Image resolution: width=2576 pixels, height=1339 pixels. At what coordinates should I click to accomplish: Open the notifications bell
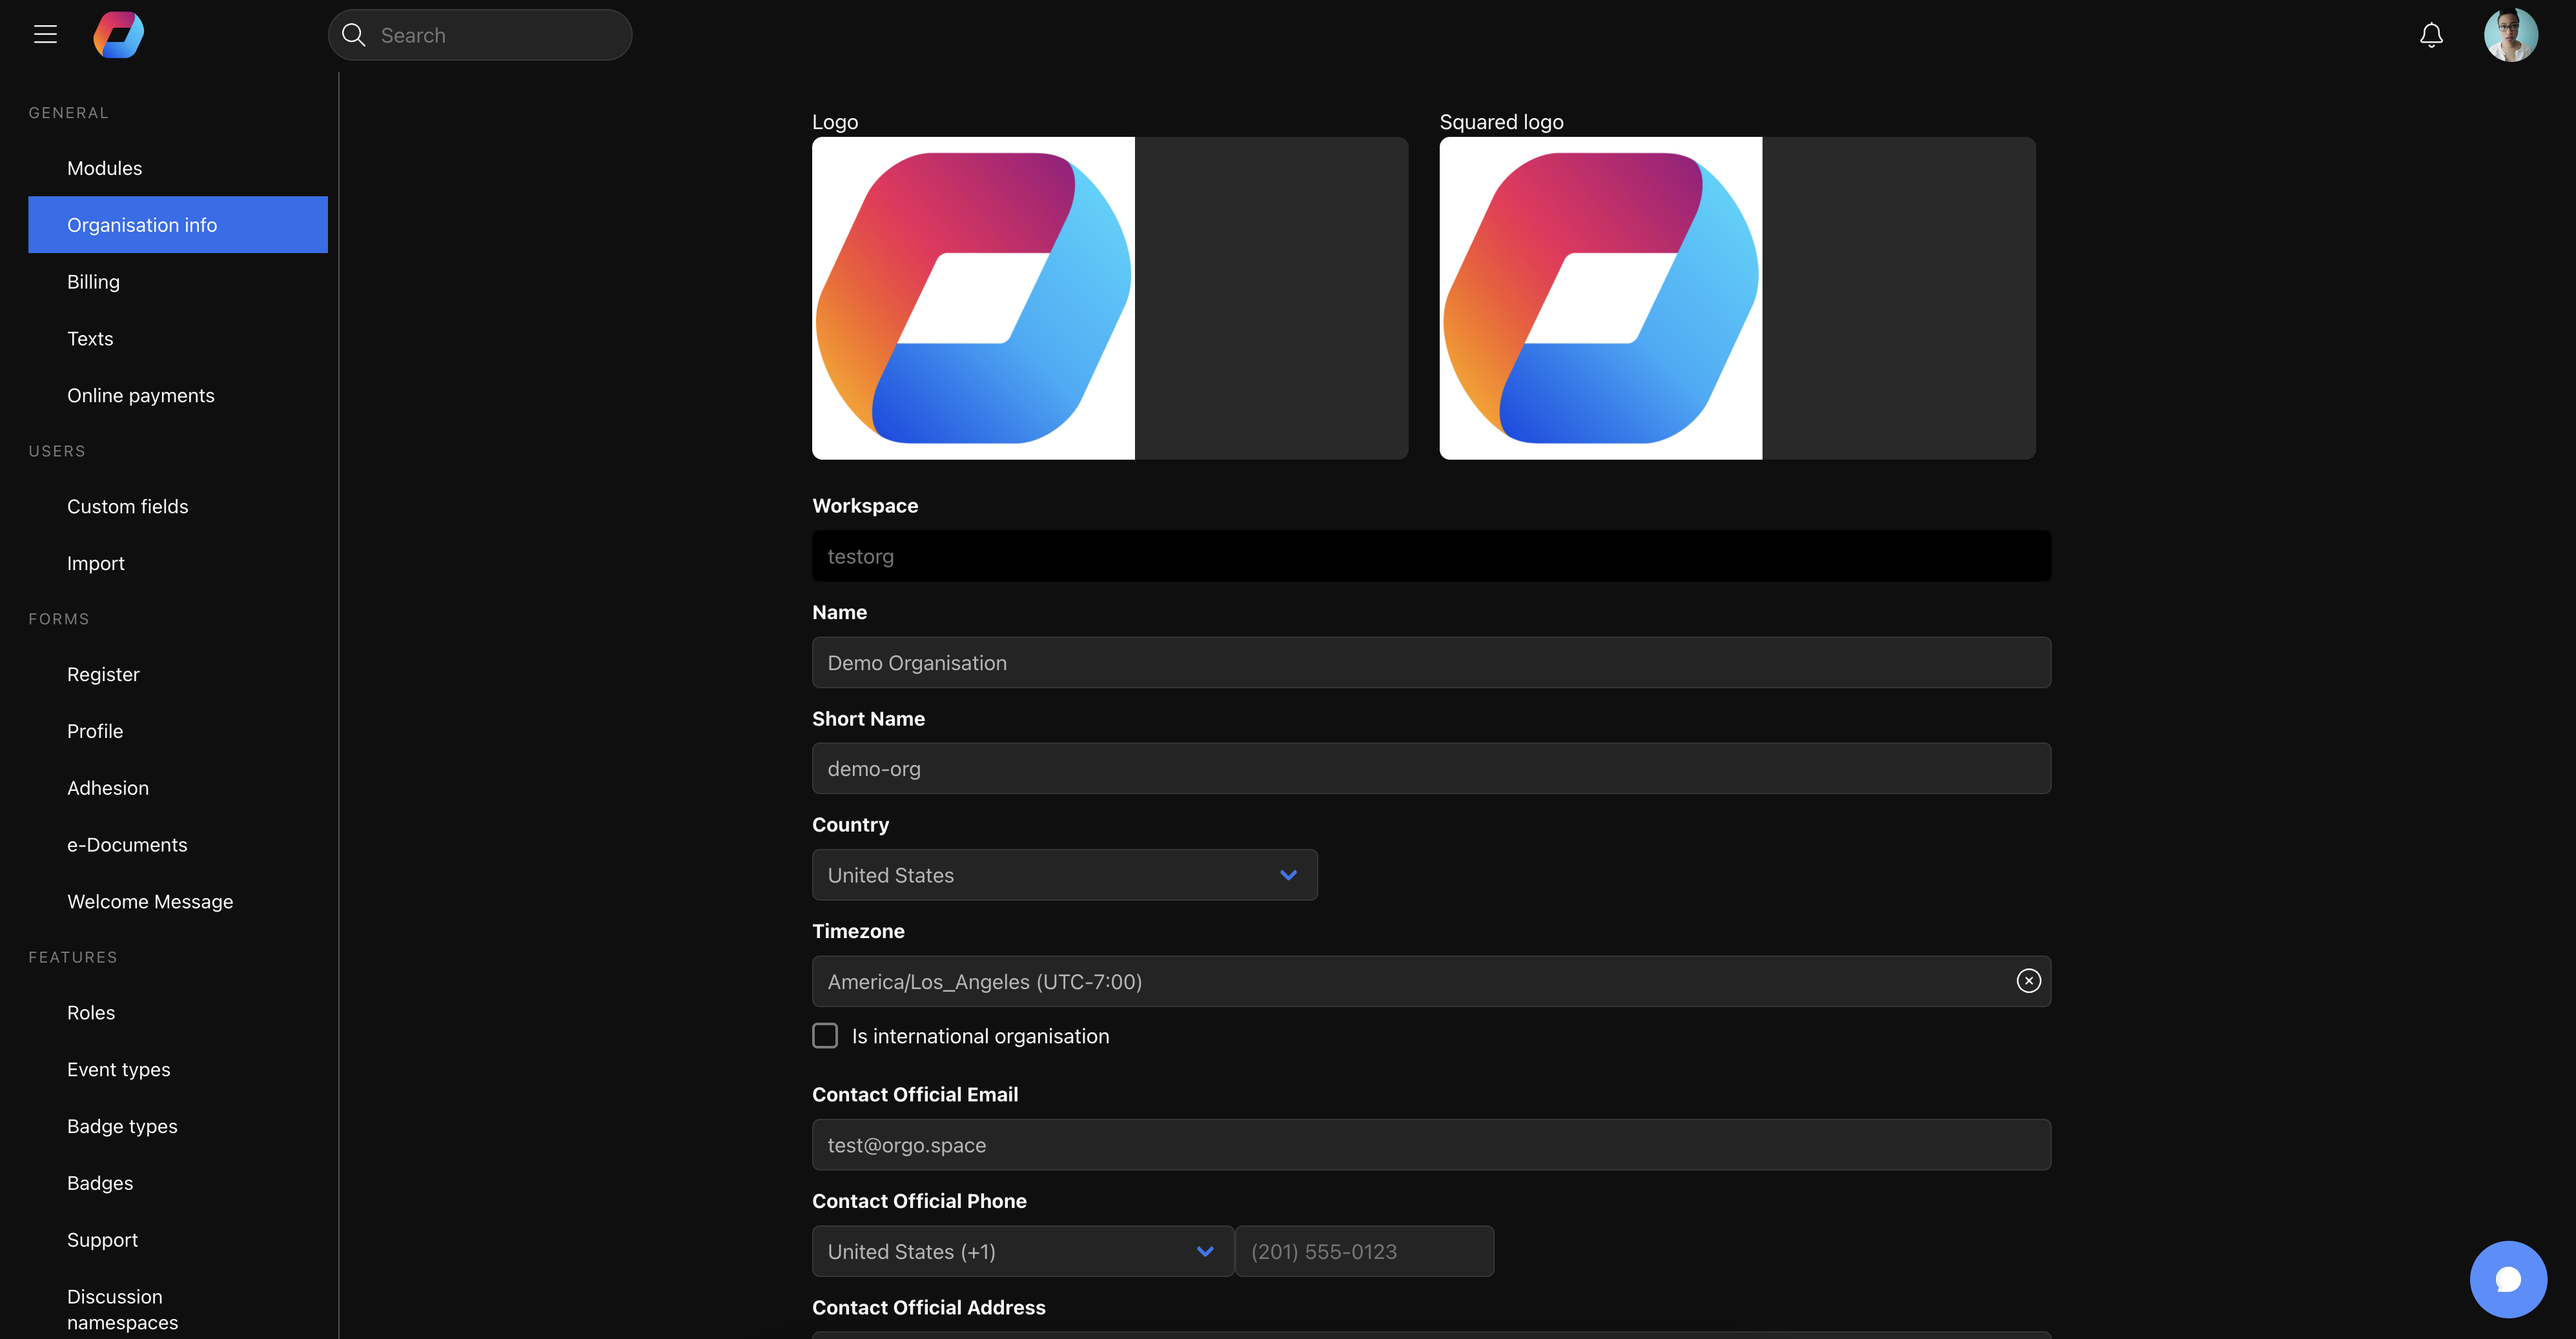click(x=2431, y=35)
